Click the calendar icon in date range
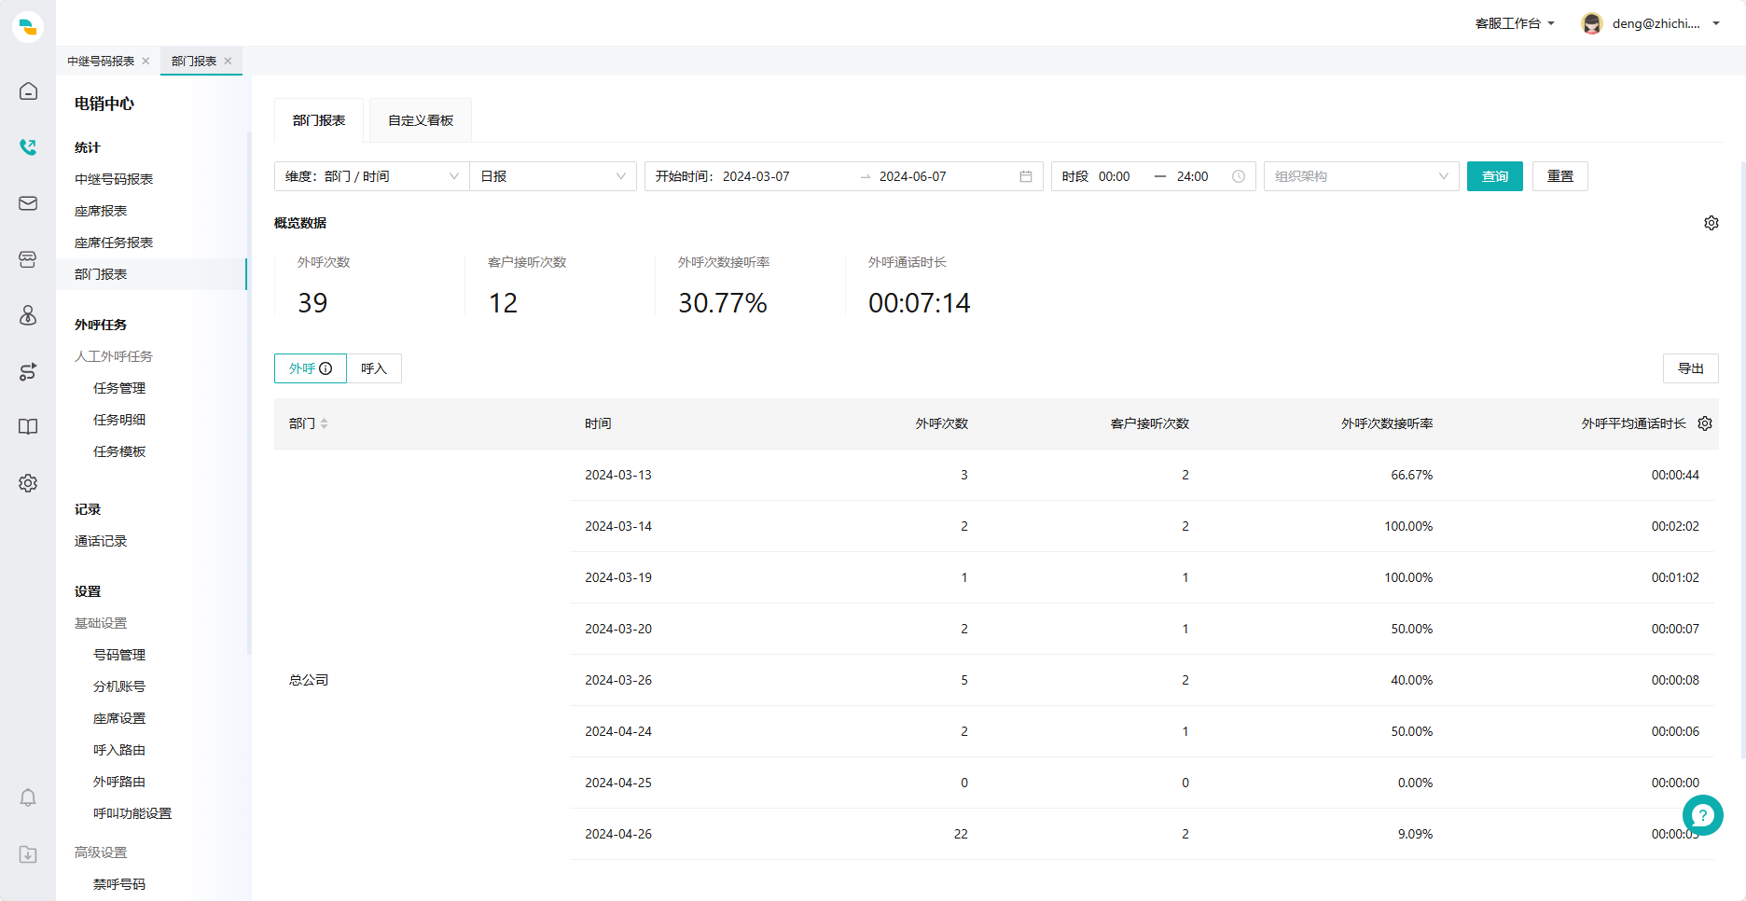Screen dimensions: 1746x901 1026,176
